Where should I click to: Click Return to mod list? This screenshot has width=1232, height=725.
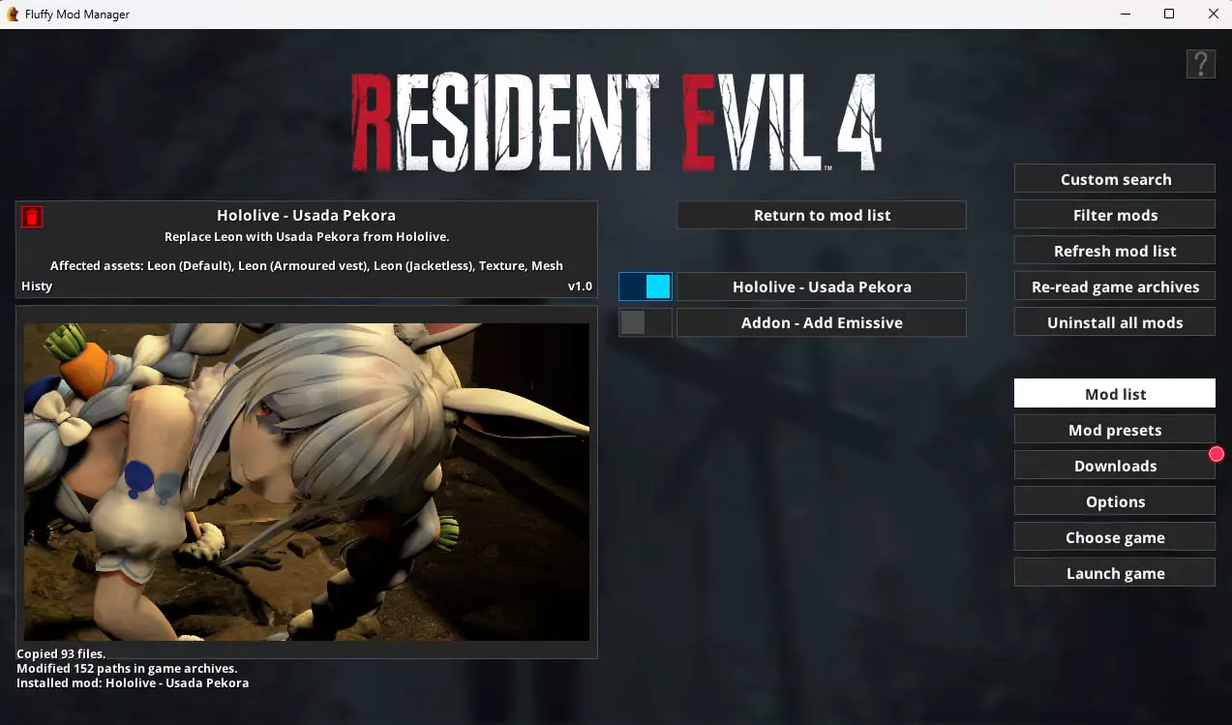click(x=822, y=215)
